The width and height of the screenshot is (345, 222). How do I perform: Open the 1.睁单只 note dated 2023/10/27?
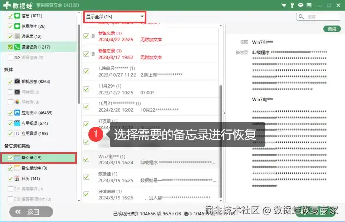pyautogui.click(x=150, y=71)
